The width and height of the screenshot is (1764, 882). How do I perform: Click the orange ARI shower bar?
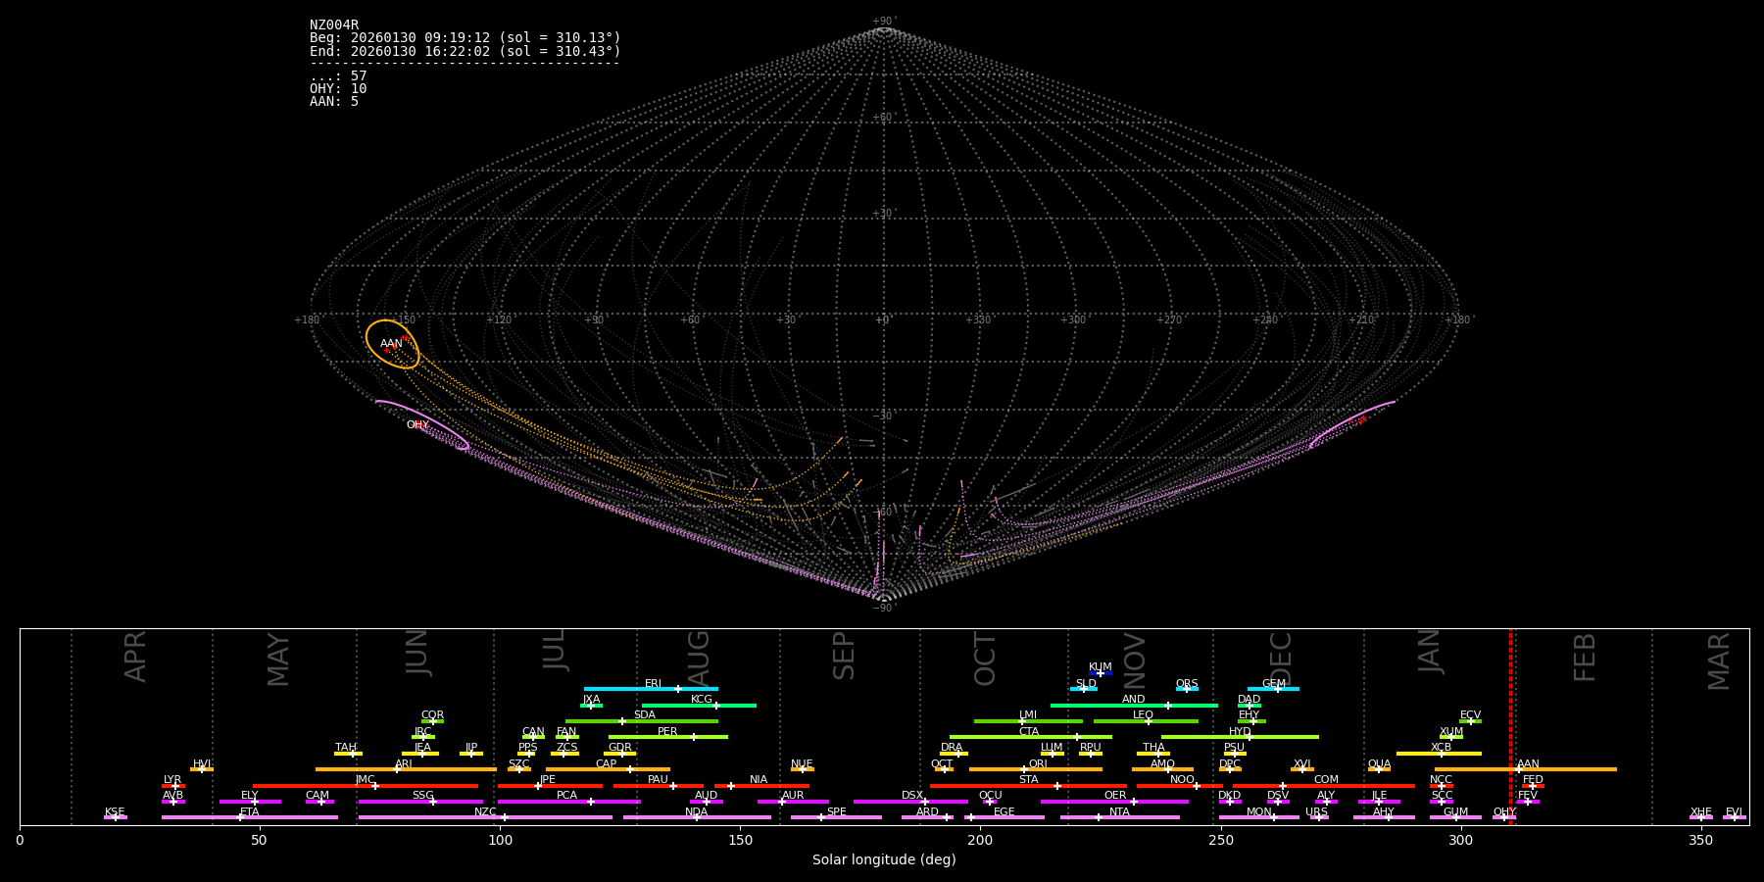tap(406, 769)
